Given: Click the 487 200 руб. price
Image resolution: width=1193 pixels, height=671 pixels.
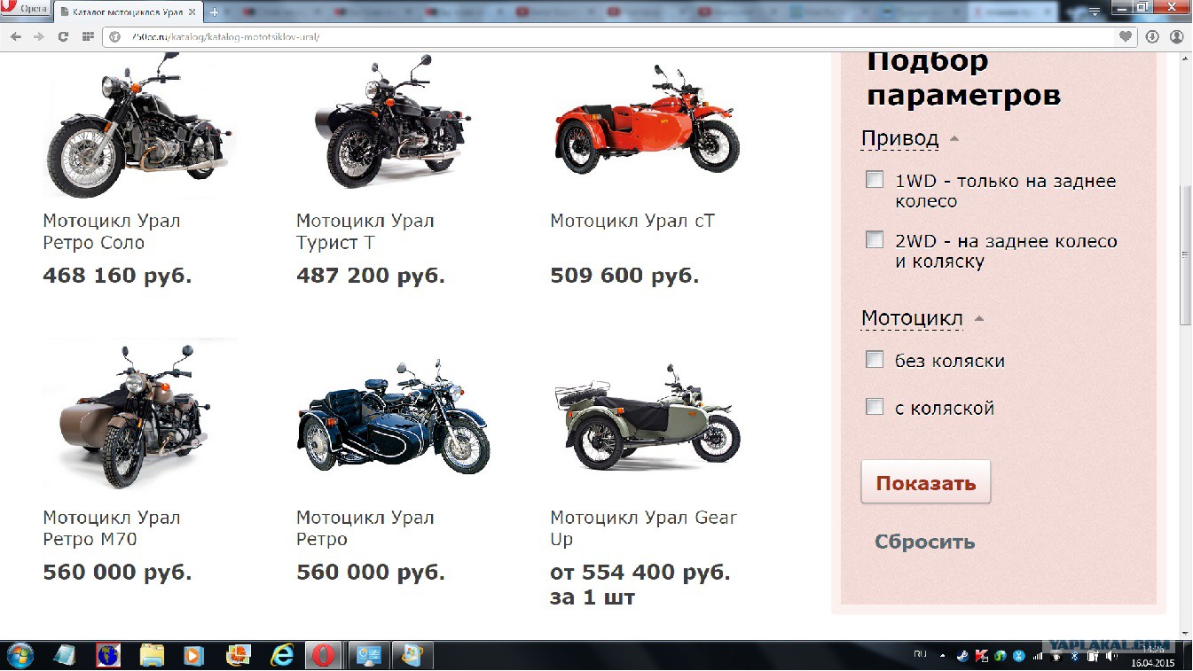Looking at the screenshot, I should [x=371, y=276].
